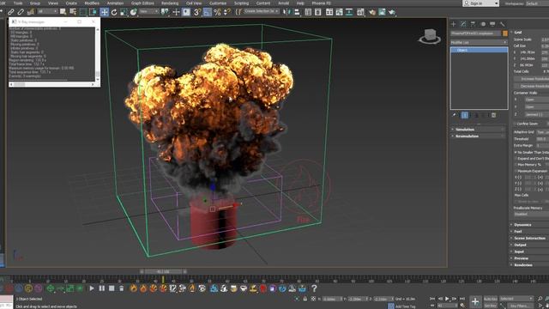Open the Material Editor icon
The image size is (549, 309).
coord(360,12)
